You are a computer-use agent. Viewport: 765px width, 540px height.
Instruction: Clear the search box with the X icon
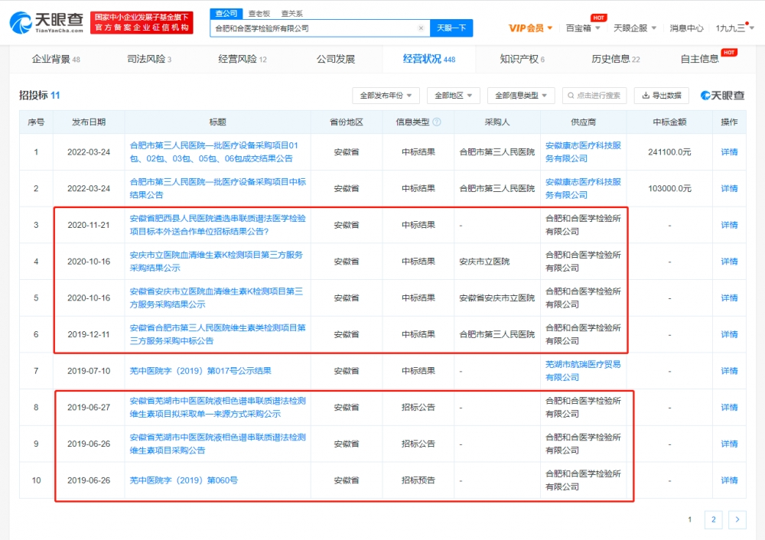[x=421, y=28]
